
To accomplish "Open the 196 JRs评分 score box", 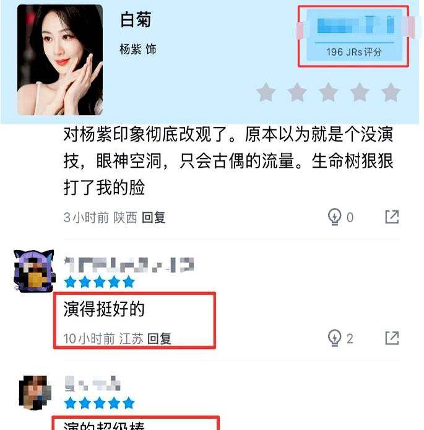I will [x=354, y=35].
